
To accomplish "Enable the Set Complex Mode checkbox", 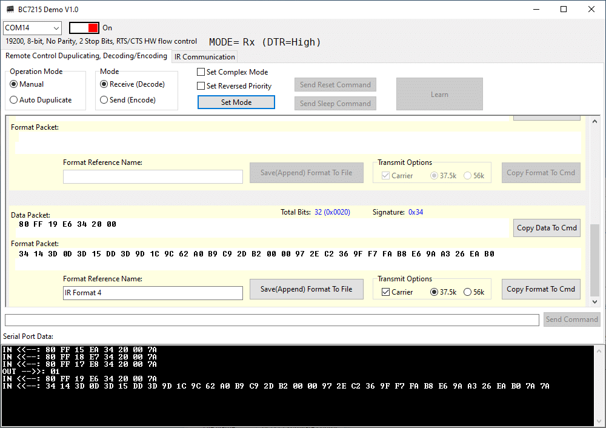I will point(232,72).
